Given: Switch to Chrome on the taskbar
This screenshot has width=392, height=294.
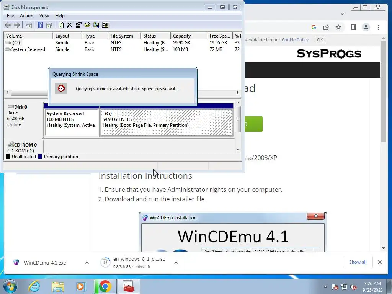Looking at the screenshot, I should pyautogui.click(x=105, y=286).
